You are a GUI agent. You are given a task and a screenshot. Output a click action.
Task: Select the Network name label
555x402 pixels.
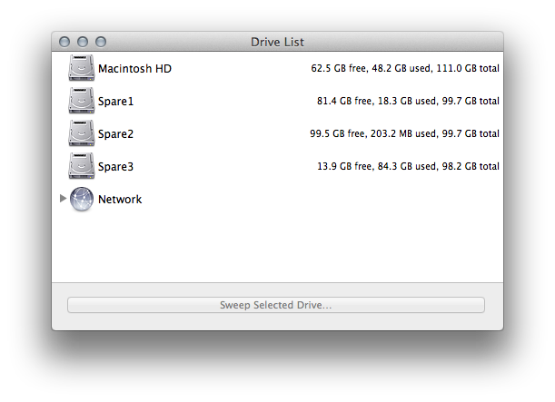pyautogui.click(x=120, y=200)
